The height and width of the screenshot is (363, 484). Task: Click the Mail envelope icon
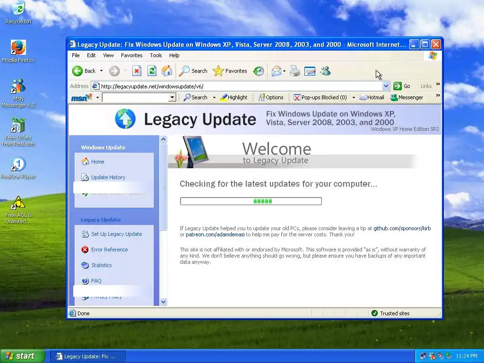(x=276, y=71)
